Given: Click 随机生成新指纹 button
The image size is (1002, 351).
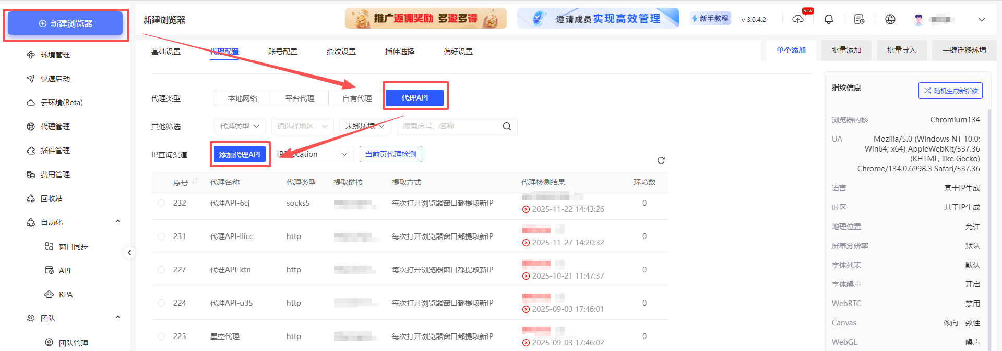Looking at the screenshot, I should pyautogui.click(x=950, y=91).
